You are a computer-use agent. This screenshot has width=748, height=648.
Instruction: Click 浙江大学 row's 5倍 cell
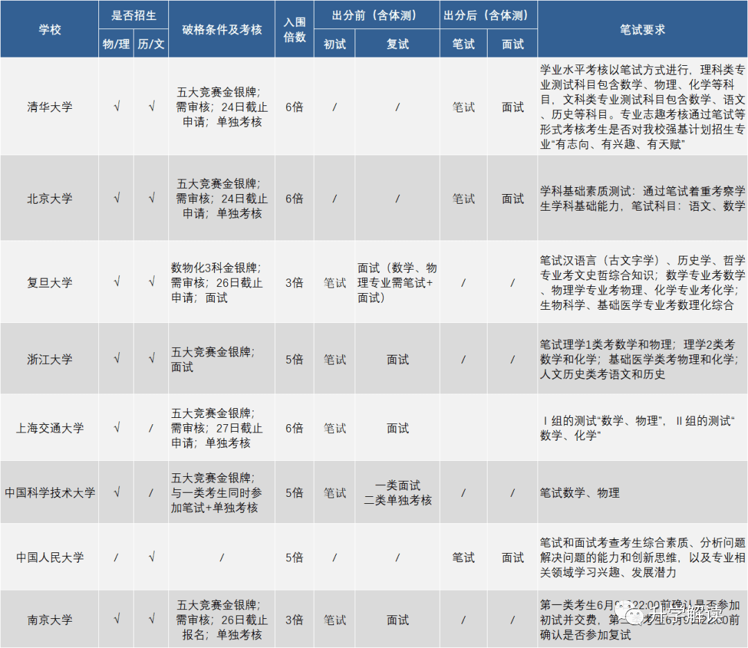click(x=294, y=359)
